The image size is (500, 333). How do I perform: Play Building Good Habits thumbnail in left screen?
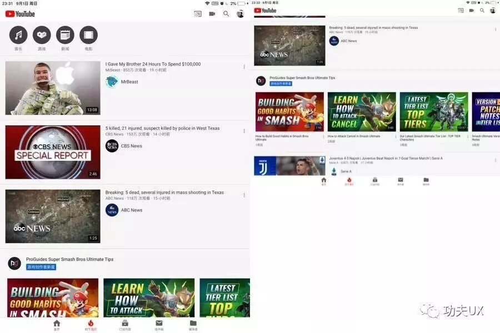[x=53, y=298]
